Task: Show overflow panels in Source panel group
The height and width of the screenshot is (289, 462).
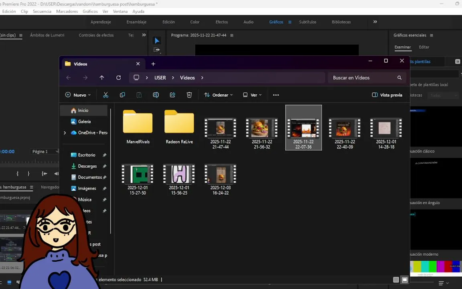Action: point(144,35)
